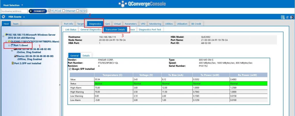Click the list-with-plus icon in the top right toolbar
Image resolution: width=295 pixels, height=116 pixels.
click(x=283, y=17)
